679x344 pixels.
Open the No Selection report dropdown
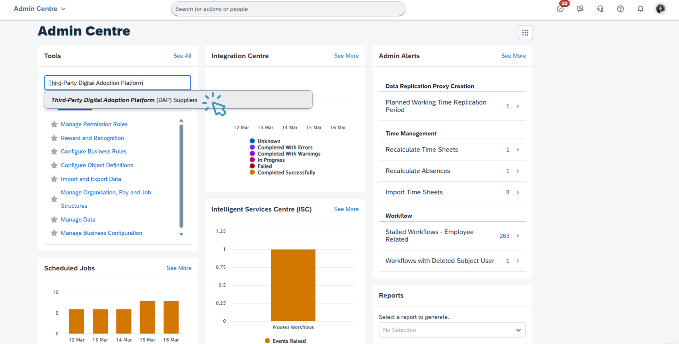[x=452, y=330]
